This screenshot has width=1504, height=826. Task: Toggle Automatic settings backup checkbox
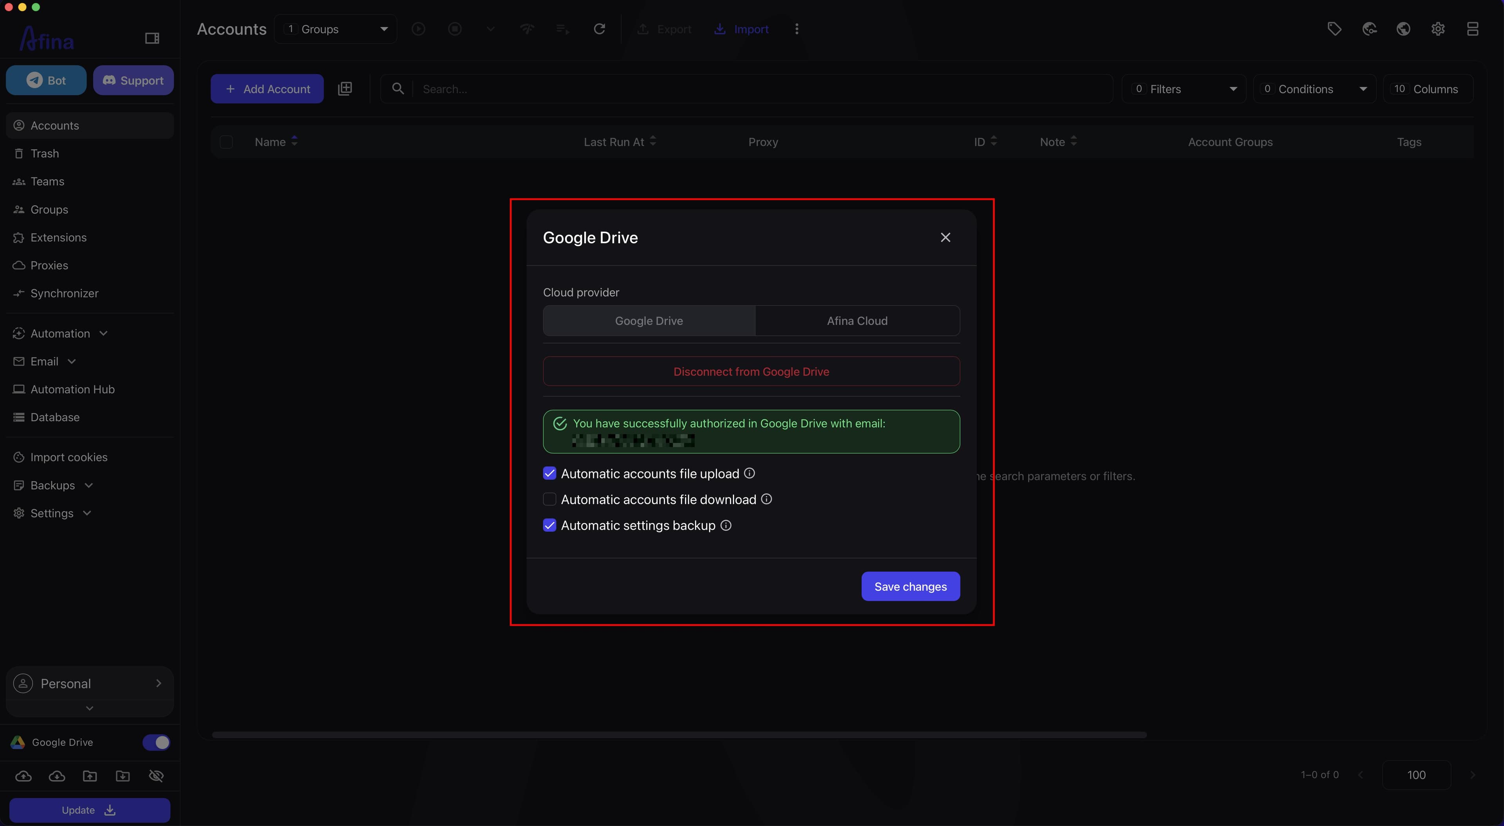[550, 525]
